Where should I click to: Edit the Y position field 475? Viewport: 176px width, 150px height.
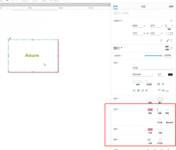click(156, 26)
